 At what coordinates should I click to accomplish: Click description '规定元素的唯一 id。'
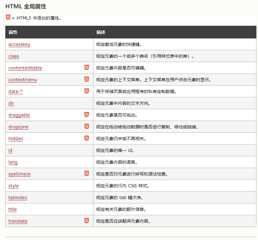(x=115, y=150)
